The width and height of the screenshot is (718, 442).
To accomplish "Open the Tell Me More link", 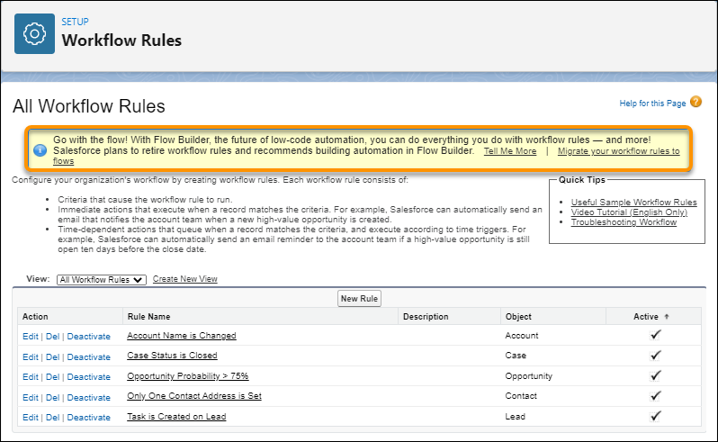I will tap(509, 151).
